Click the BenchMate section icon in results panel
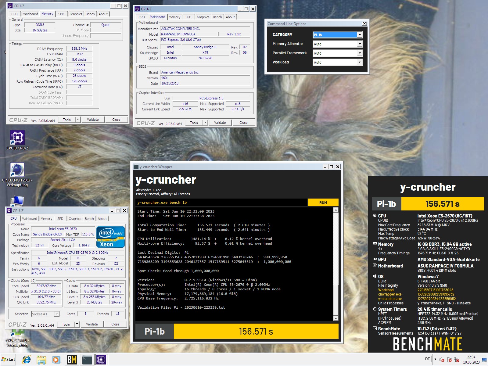The width and height of the screenshot is (488, 366). tap(375, 328)
